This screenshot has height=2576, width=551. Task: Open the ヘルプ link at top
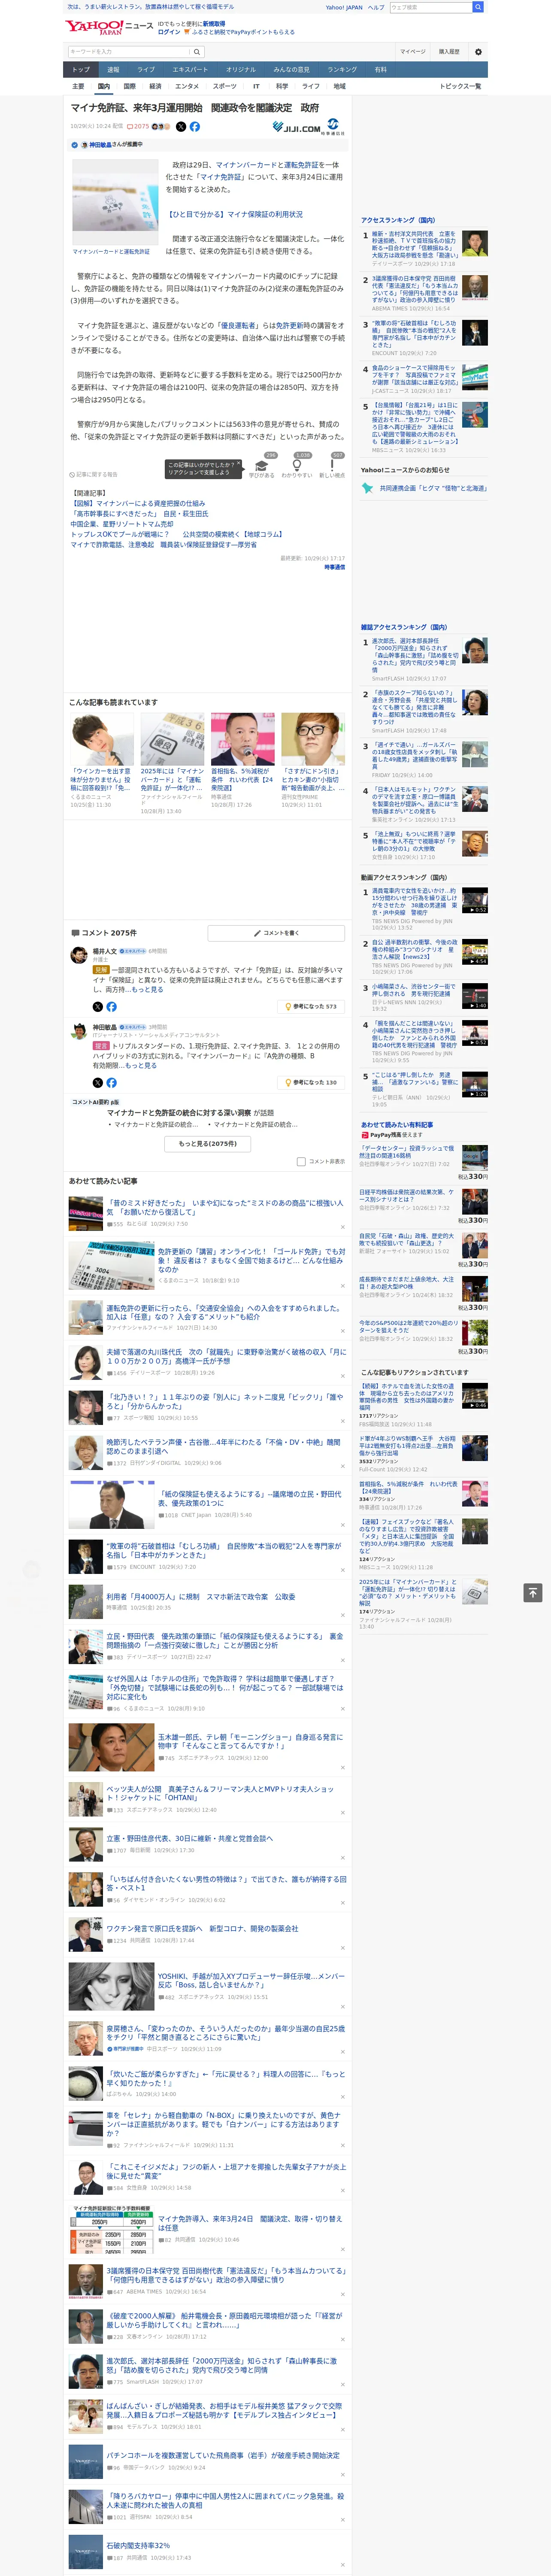pos(376,7)
